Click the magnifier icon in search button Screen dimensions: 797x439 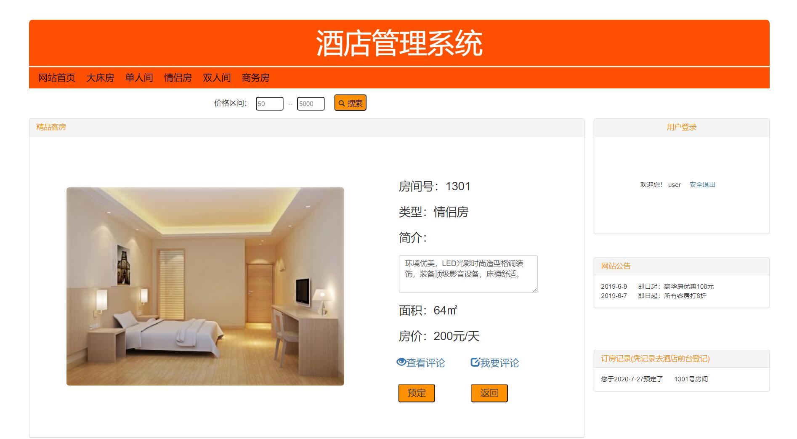tap(342, 103)
